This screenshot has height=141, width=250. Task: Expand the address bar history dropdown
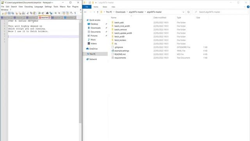tap(183, 12)
